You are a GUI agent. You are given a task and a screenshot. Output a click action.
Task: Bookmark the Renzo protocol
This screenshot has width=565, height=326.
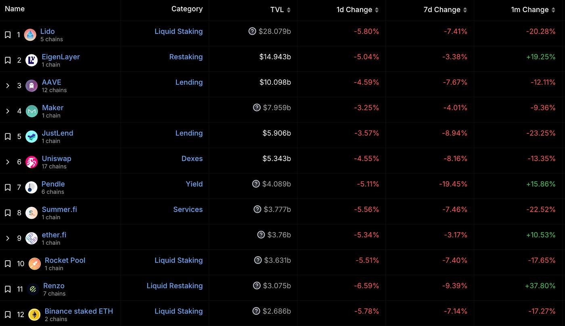coord(8,289)
